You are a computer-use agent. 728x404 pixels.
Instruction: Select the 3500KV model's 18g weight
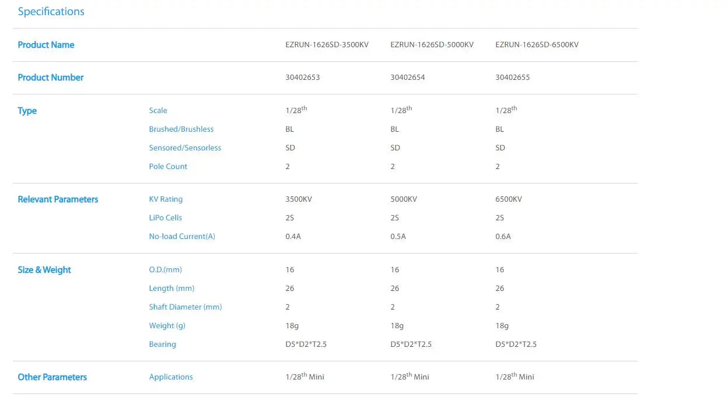(292, 326)
